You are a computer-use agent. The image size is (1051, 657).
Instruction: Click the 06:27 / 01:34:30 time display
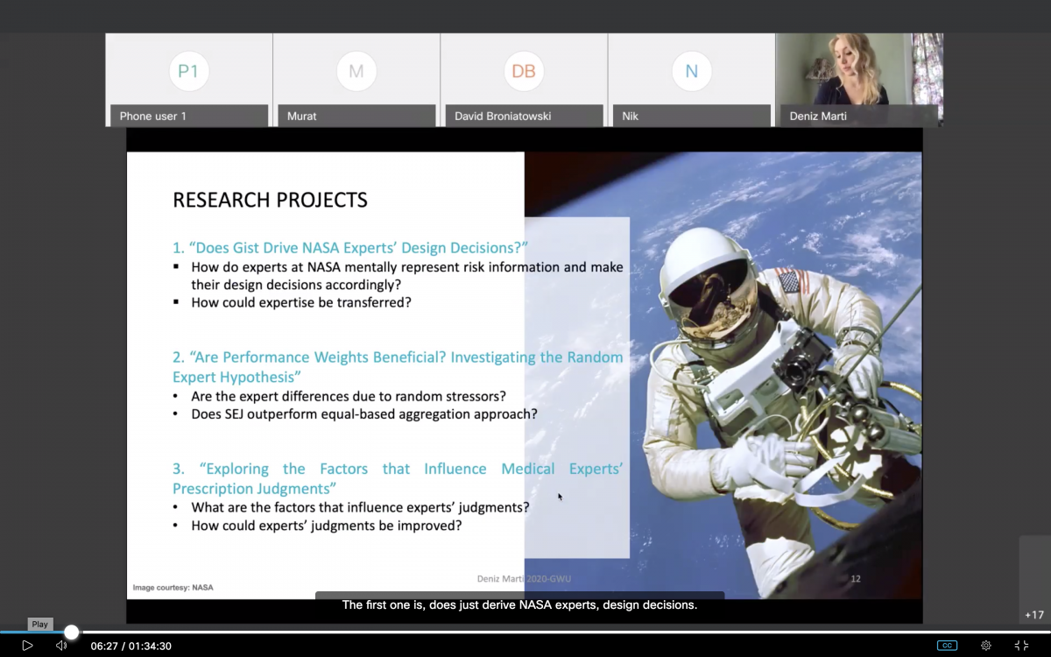coord(131,646)
